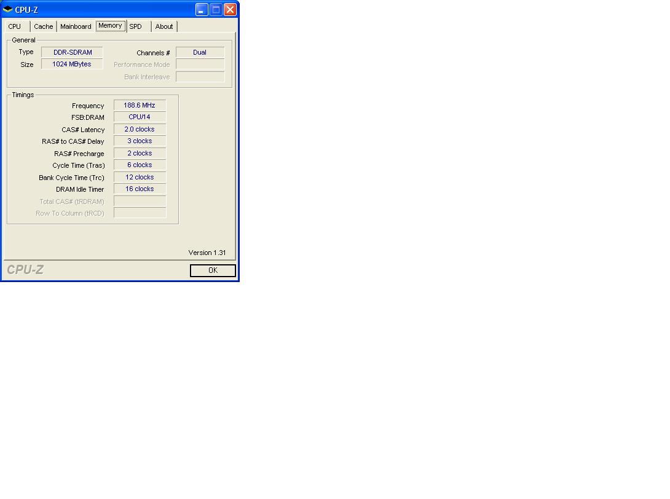670x499 pixels.
Task: Click the Channels # label
Action: (153, 53)
